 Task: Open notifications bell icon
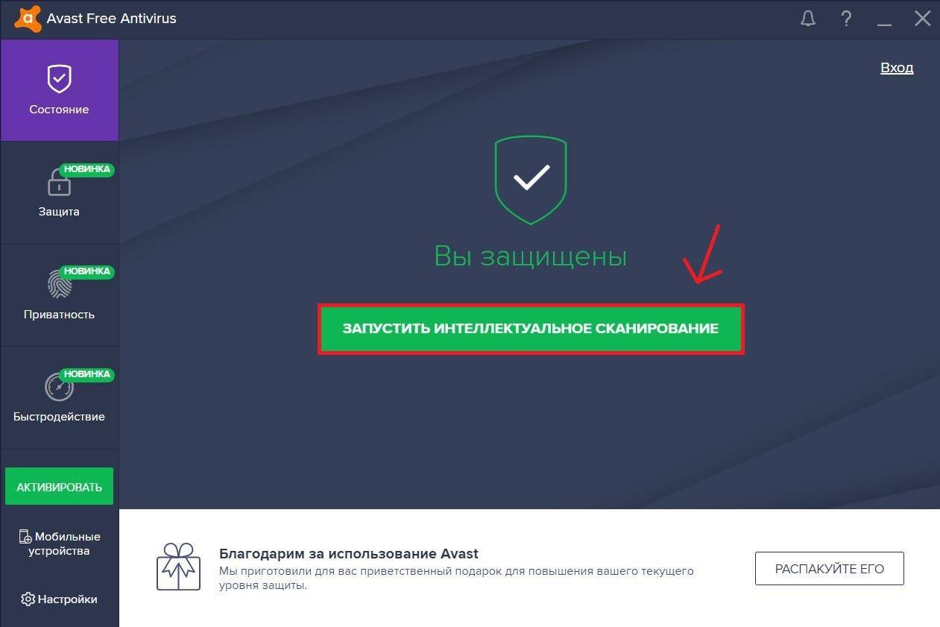(808, 19)
